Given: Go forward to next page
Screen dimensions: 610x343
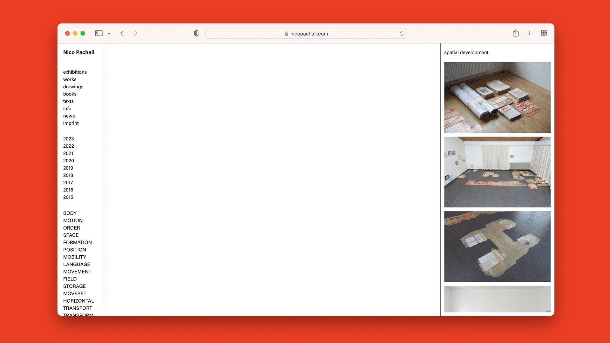Looking at the screenshot, I should (136, 33).
